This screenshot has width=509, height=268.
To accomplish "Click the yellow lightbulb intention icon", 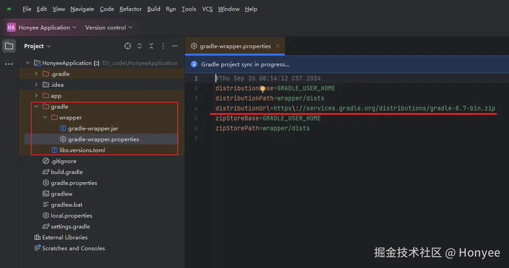I will pyautogui.click(x=262, y=89).
